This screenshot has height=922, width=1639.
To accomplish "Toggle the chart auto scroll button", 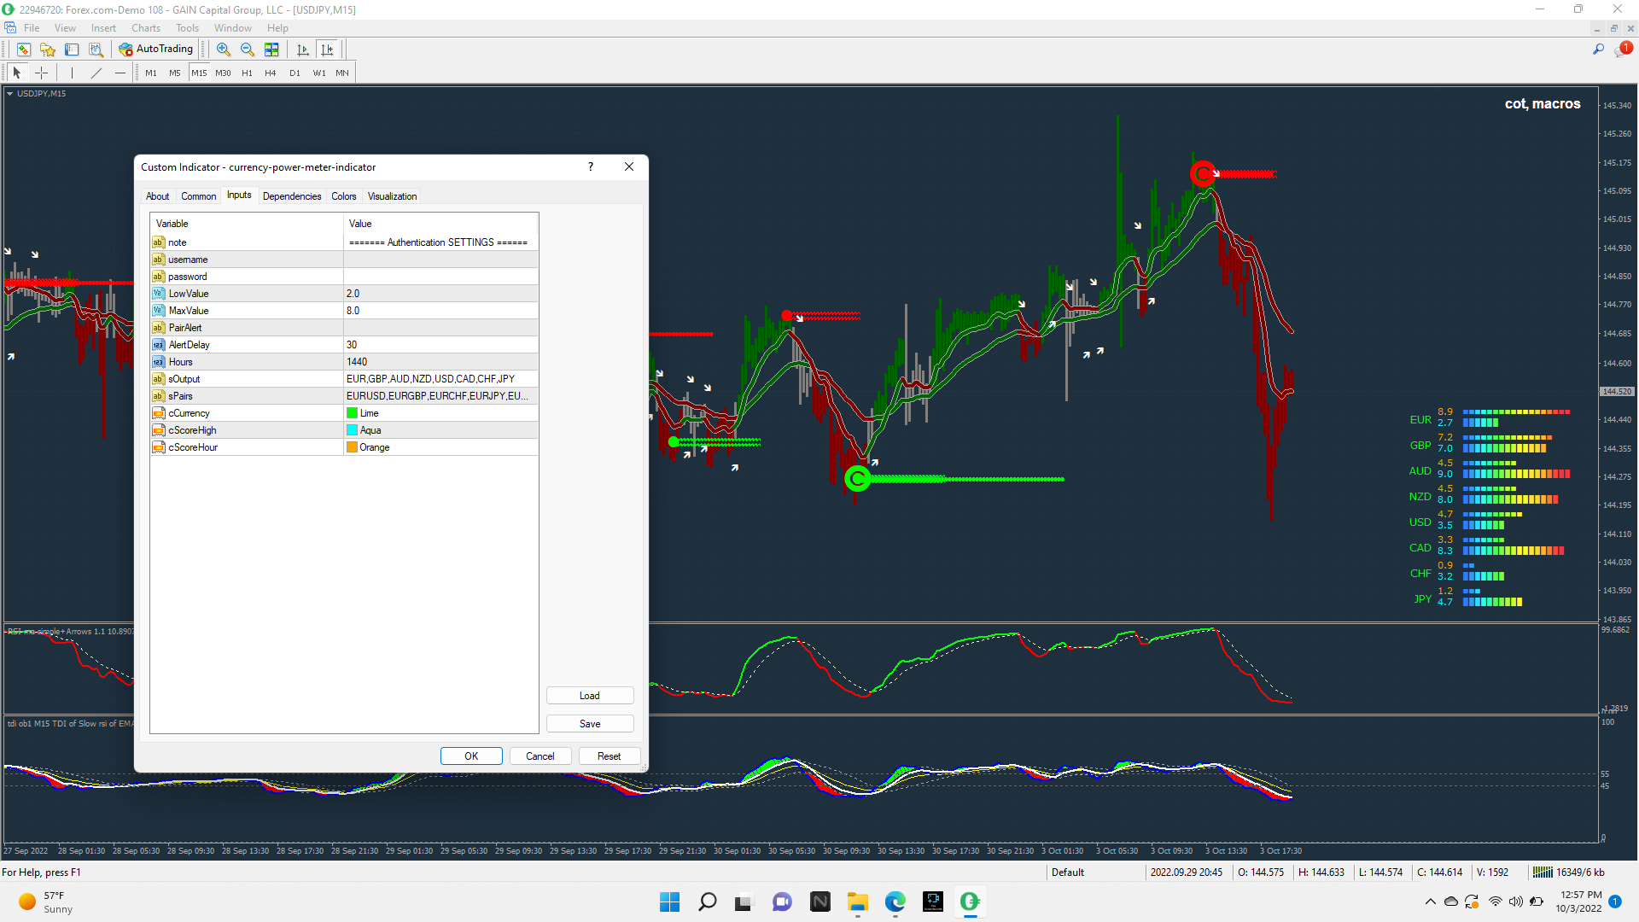I will (x=302, y=50).
